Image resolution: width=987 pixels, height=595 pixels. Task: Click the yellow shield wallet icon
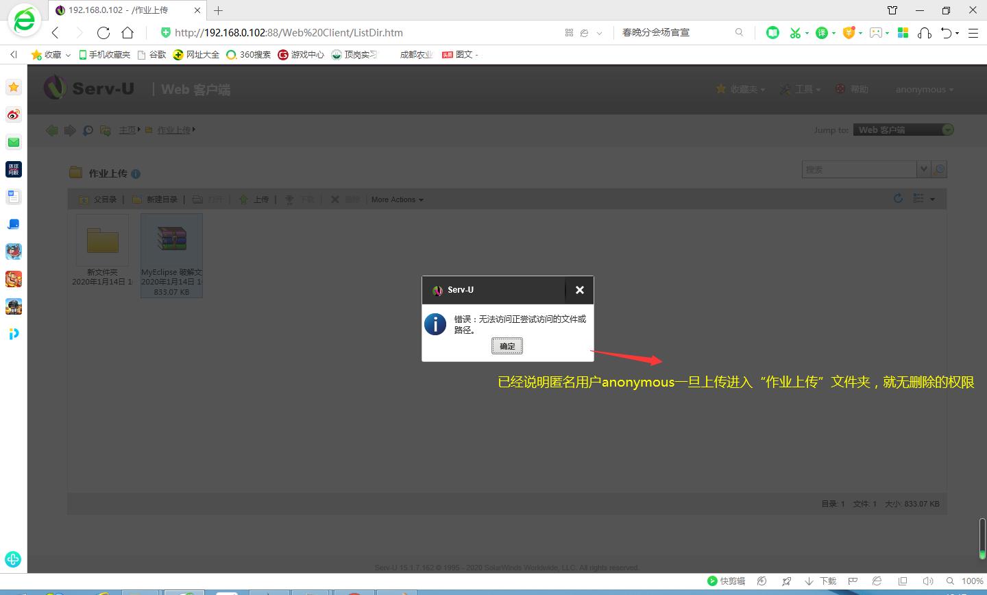pos(849,32)
